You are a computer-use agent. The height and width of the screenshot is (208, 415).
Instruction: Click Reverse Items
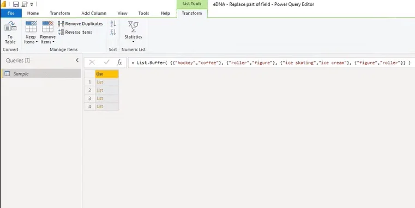point(75,32)
